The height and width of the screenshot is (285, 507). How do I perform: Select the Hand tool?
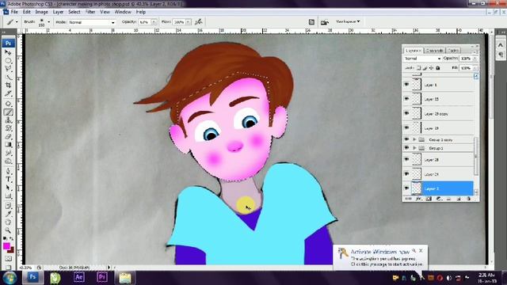[8, 222]
